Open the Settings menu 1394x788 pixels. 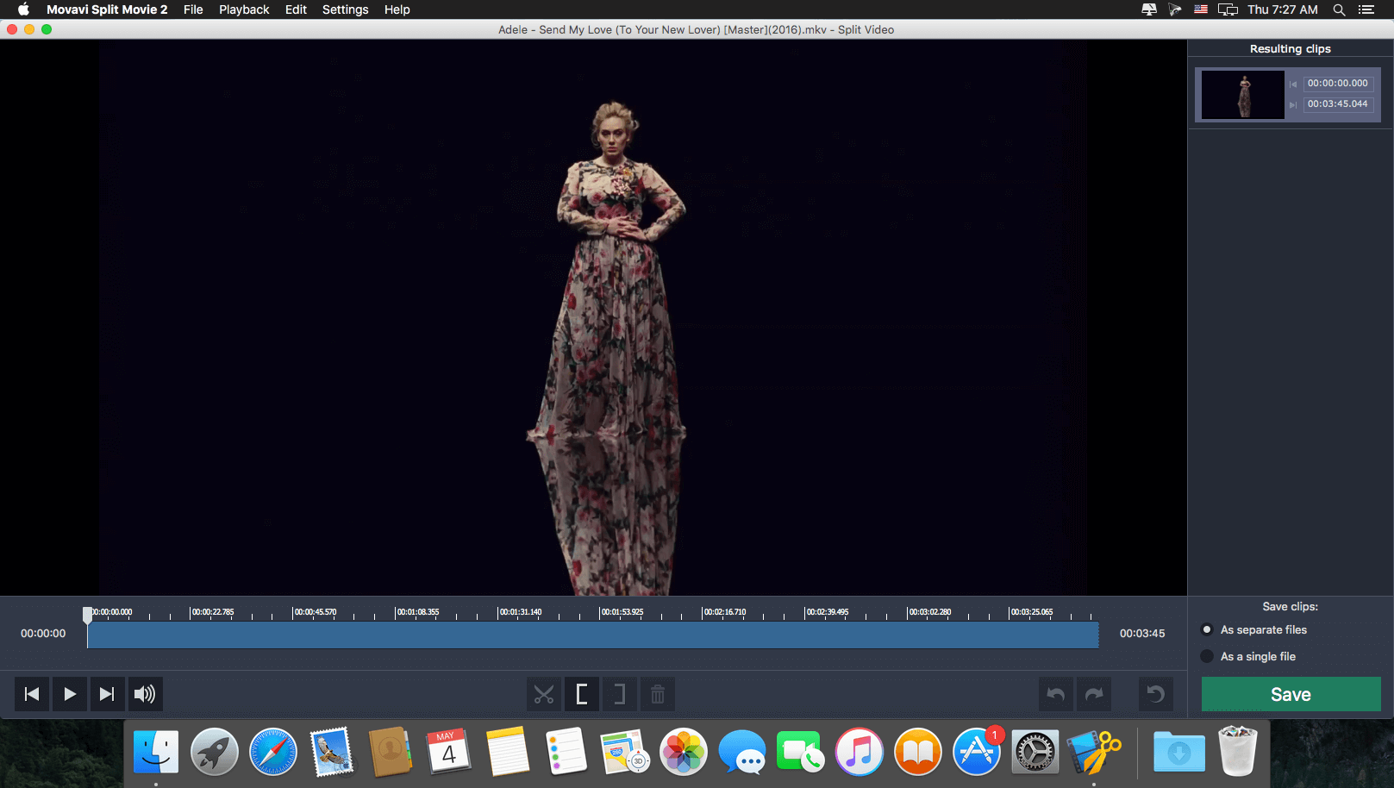coord(345,9)
